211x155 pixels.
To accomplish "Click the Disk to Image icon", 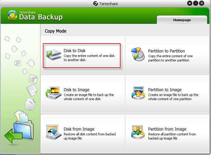I will tap(54, 93).
